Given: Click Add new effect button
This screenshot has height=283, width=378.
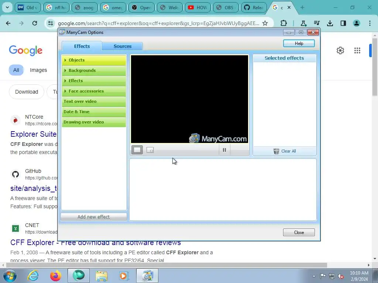Looking at the screenshot, I should (x=94, y=217).
